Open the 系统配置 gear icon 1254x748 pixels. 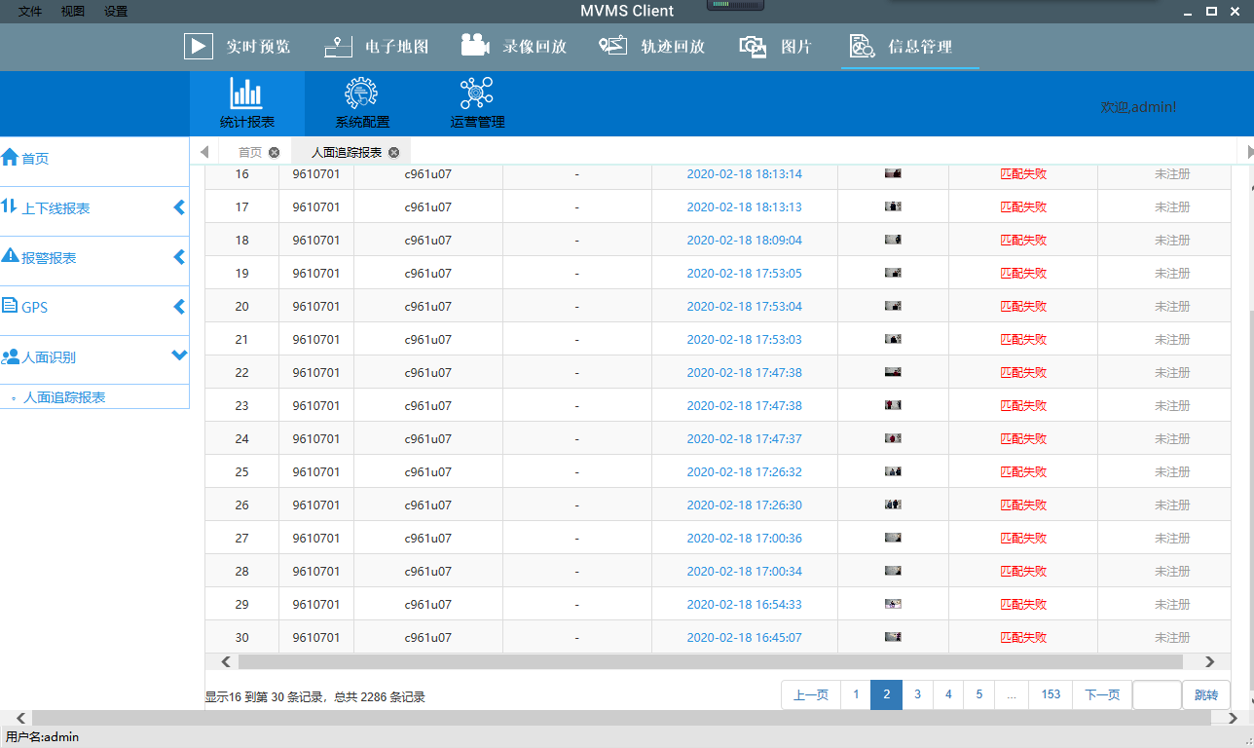[x=361, y=93]
